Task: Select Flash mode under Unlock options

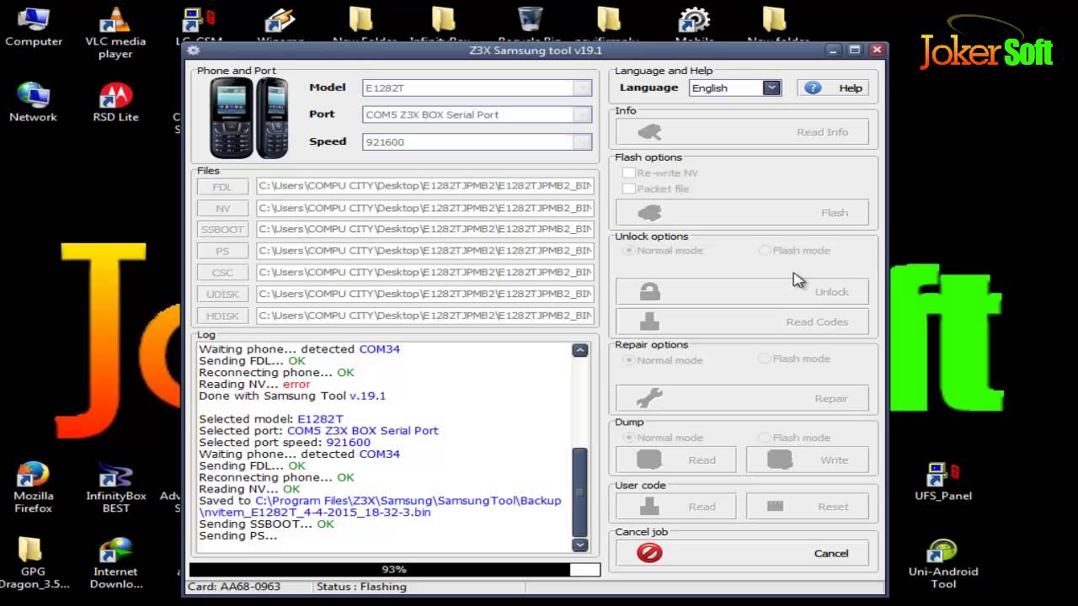Action: coord(764,250)
